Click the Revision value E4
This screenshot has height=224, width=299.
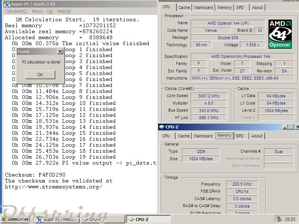[284, 71]
